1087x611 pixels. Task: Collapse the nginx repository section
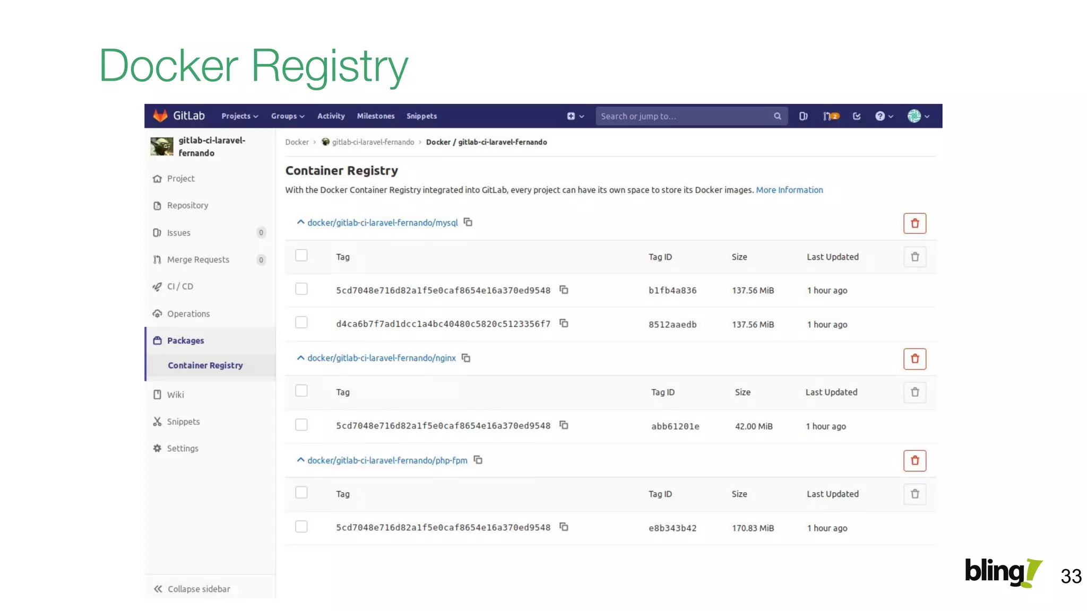click(300, 358)
